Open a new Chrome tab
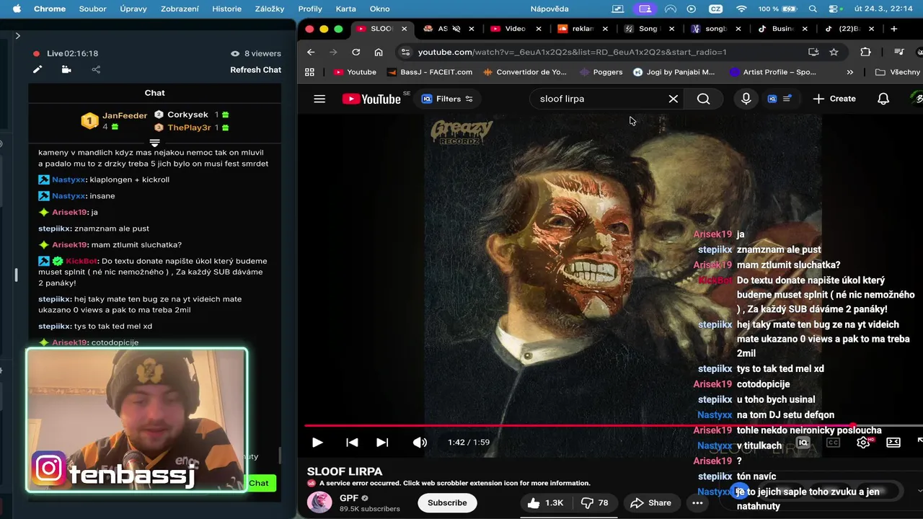The height and width of the screenshot is (519, 923). (894, 29)
